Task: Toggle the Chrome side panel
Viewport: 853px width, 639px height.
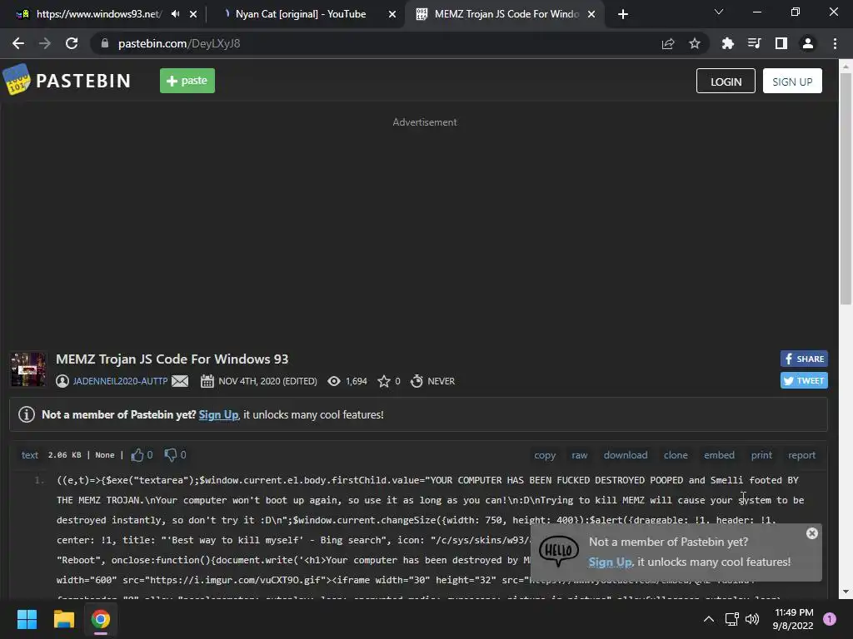Action: tap(781, 43)
